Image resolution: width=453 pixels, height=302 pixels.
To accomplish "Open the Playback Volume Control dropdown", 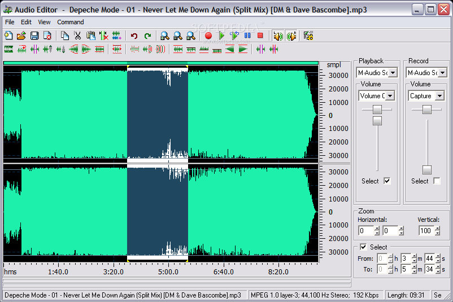I will 390,95.
